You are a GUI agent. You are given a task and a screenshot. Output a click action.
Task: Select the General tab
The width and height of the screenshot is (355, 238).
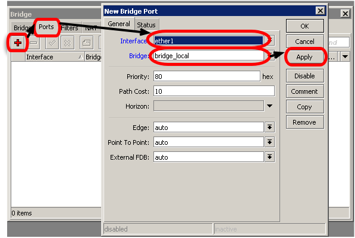pos(119,24)
